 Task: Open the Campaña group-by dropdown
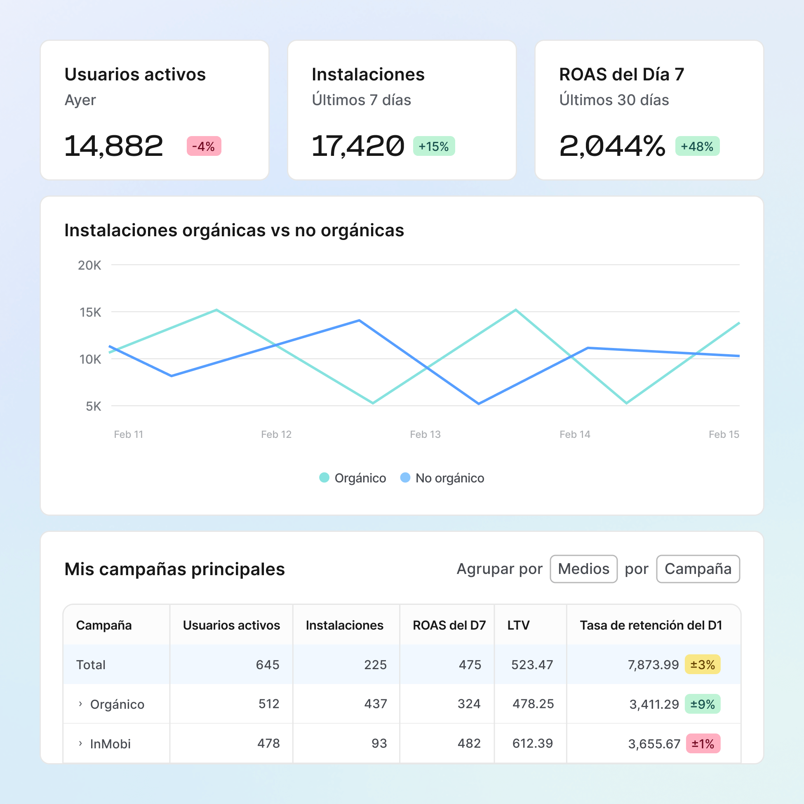(698, 569)
